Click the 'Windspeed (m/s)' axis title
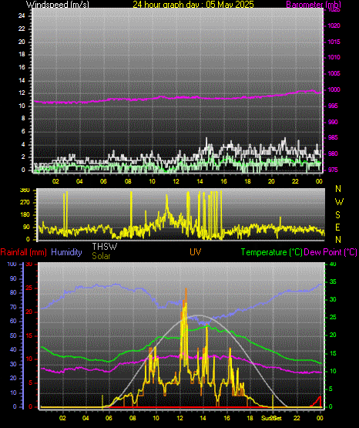Screen dimensions: 359x428 [x=58, y=4]
